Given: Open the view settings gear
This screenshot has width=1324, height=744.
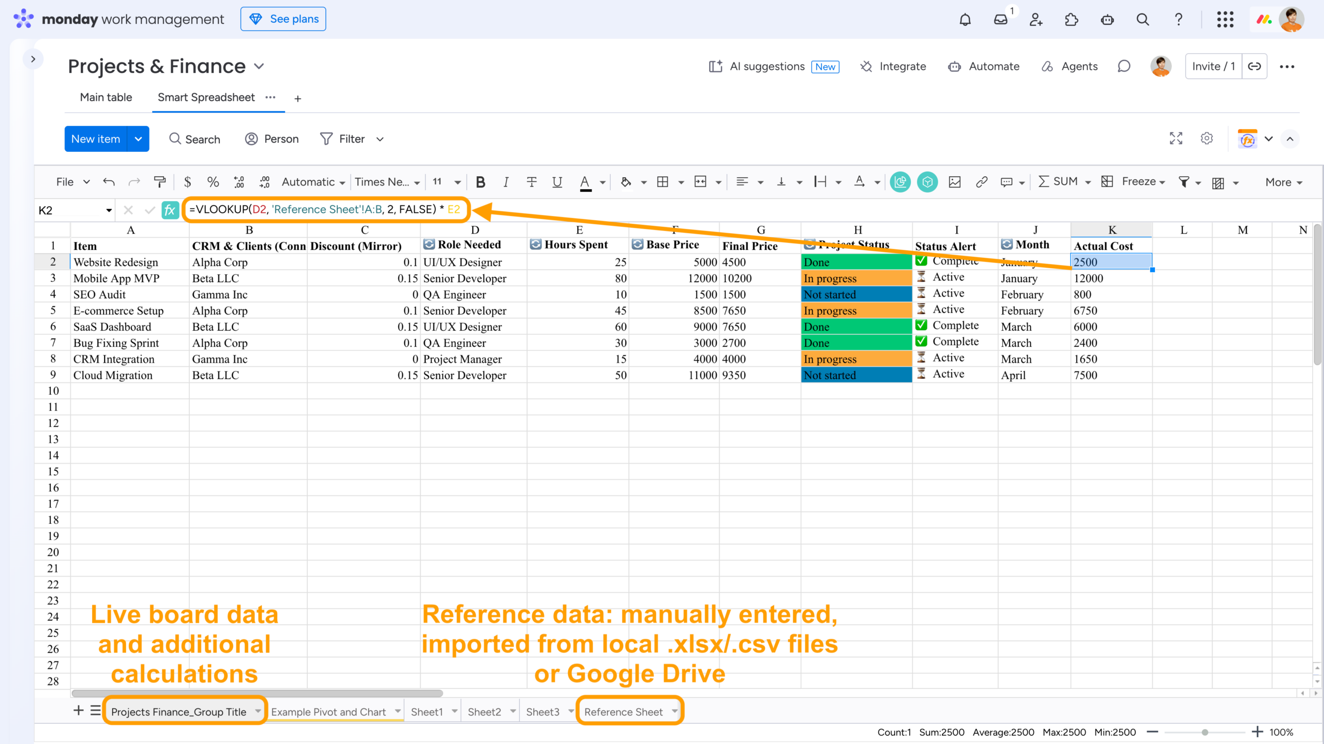Looking at the screenshot, I should [1207, 138].
